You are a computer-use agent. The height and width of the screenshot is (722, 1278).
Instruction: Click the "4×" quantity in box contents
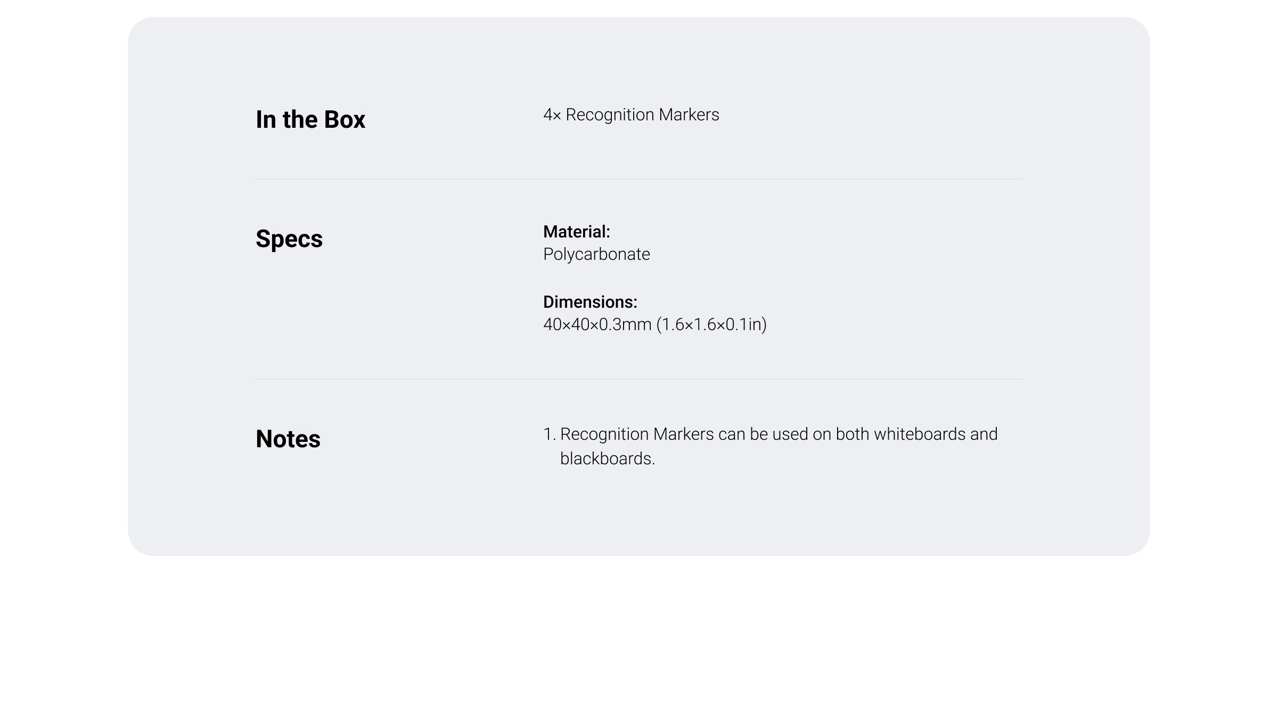pos(552,114)
